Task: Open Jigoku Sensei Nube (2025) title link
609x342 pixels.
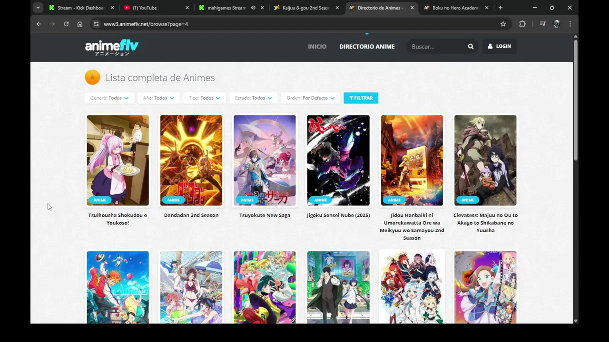Action: [x=338, y=215]
